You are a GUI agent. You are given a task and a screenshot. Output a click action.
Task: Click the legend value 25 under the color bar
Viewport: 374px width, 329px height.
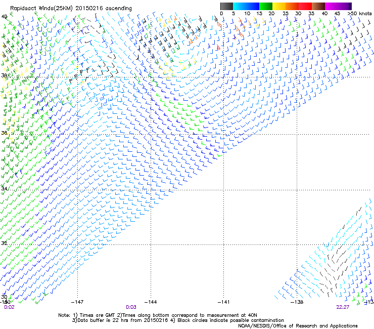click(x=286, y=14)
